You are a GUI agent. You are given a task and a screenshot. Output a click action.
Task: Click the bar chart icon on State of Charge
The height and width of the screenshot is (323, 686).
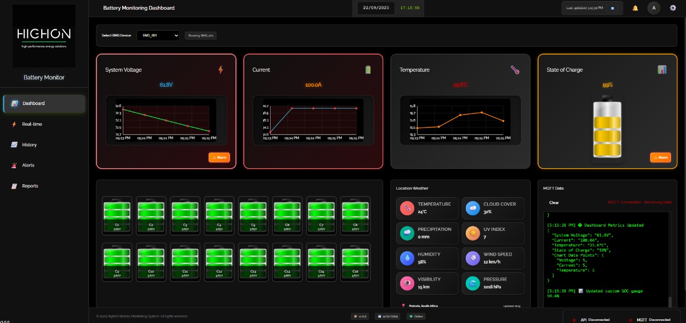pyautogui.click(x=662, y=70)
